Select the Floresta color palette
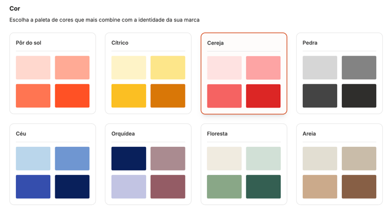 244,164
